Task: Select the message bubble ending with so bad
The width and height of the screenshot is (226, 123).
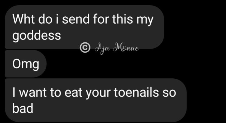Action: 96,100
